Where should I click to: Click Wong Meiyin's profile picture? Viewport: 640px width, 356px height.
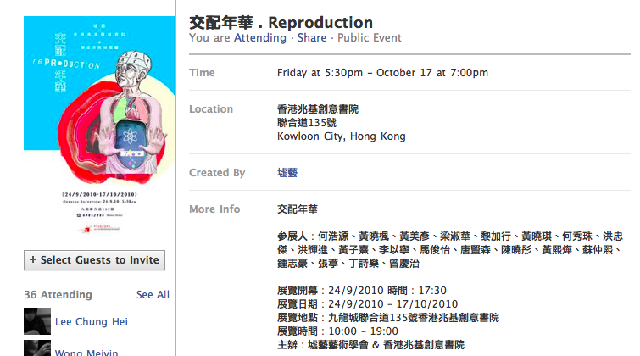tap(36, 349)
